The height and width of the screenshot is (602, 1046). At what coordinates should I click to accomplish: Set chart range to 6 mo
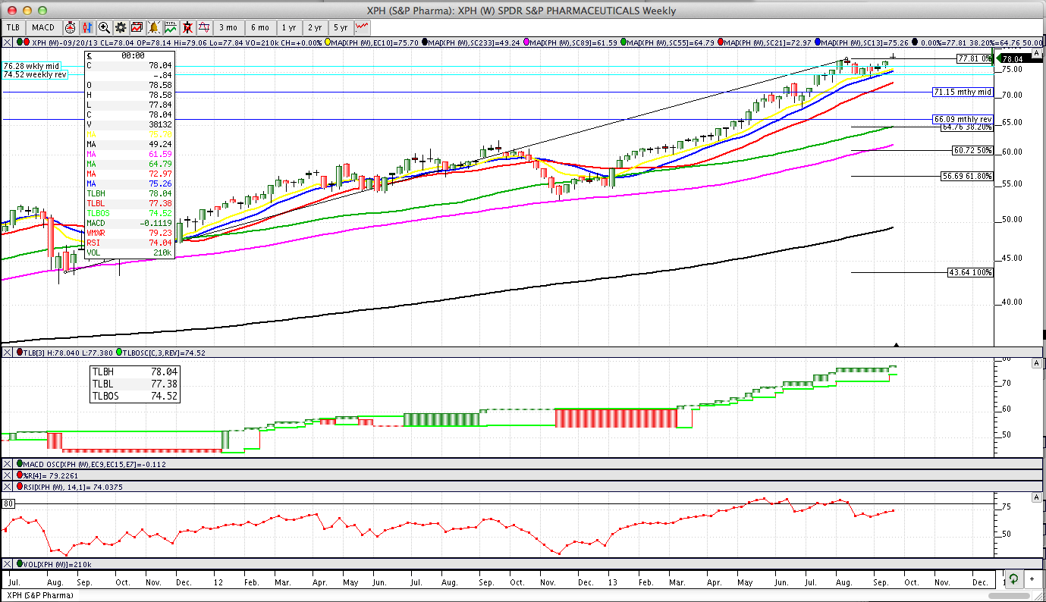point(260,27)
